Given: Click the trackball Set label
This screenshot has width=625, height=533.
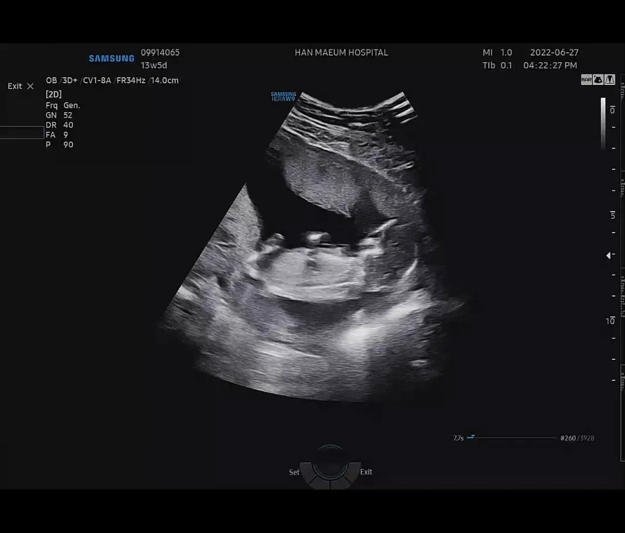Looking at the screenshot, I should [294, 472].
